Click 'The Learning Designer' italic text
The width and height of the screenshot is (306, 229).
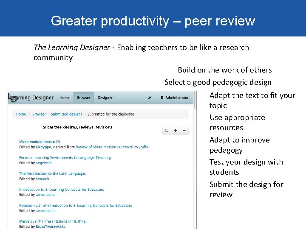pos(72,47)
